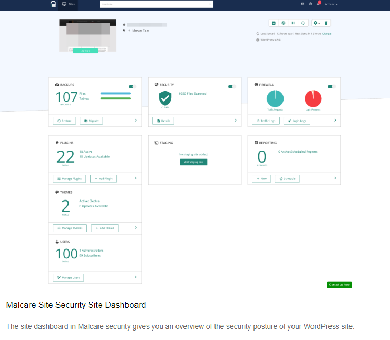Click the red Login Requests pie chart
390x340 pixels.
click(313, 98)
